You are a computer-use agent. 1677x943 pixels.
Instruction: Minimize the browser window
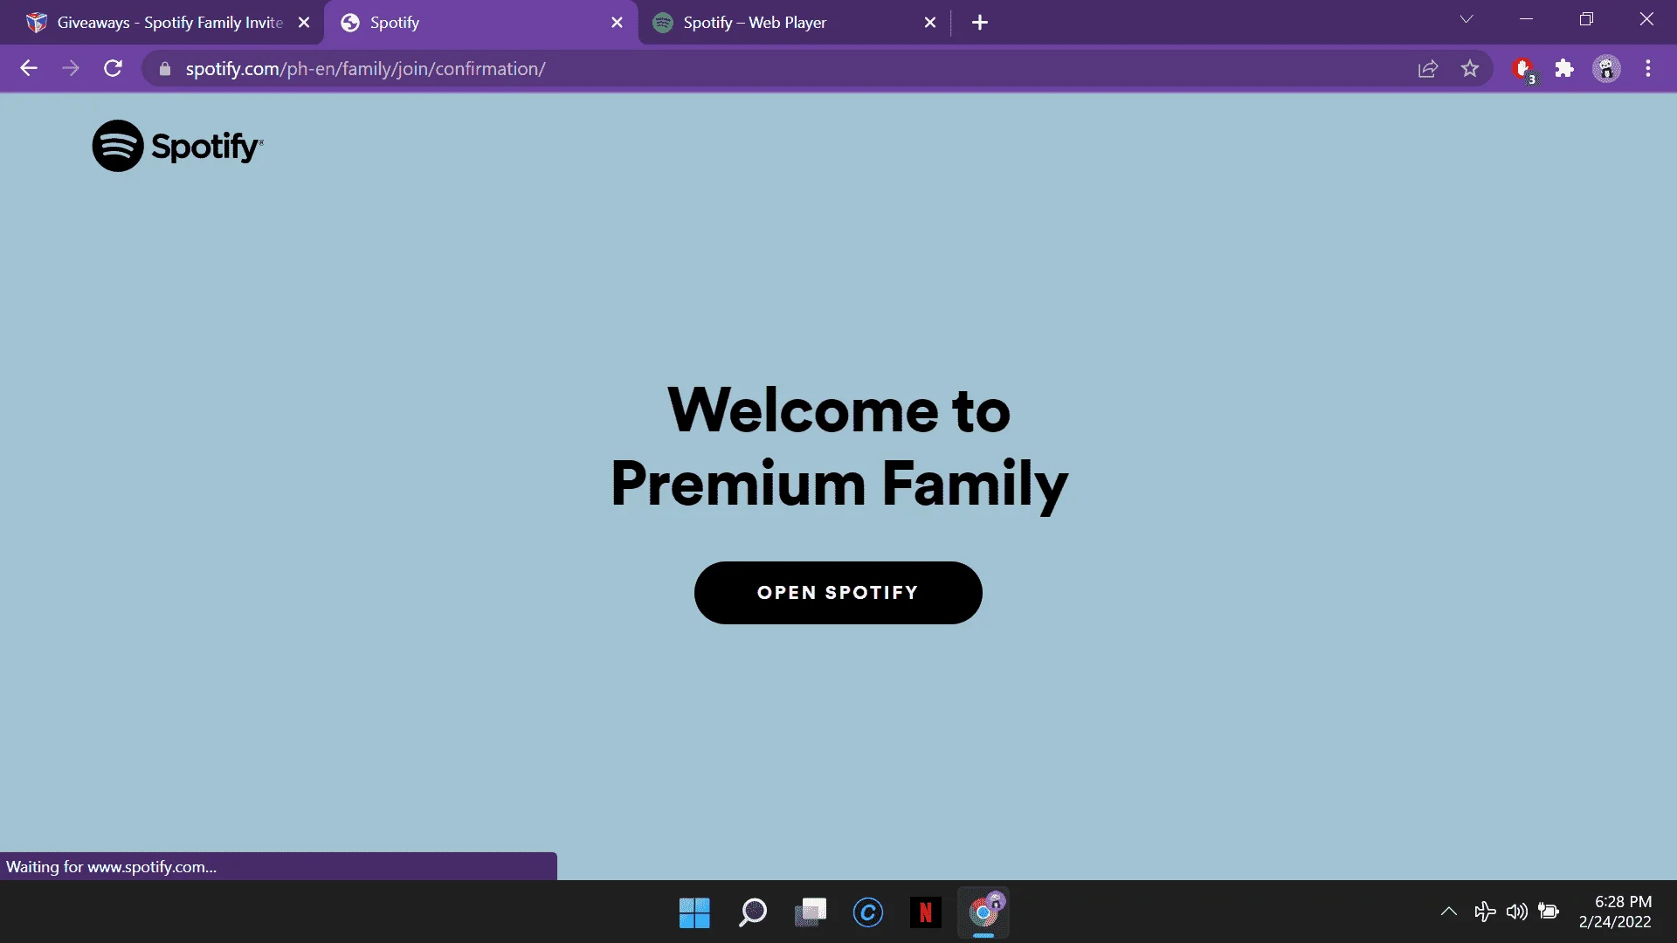click(1527, 19)
